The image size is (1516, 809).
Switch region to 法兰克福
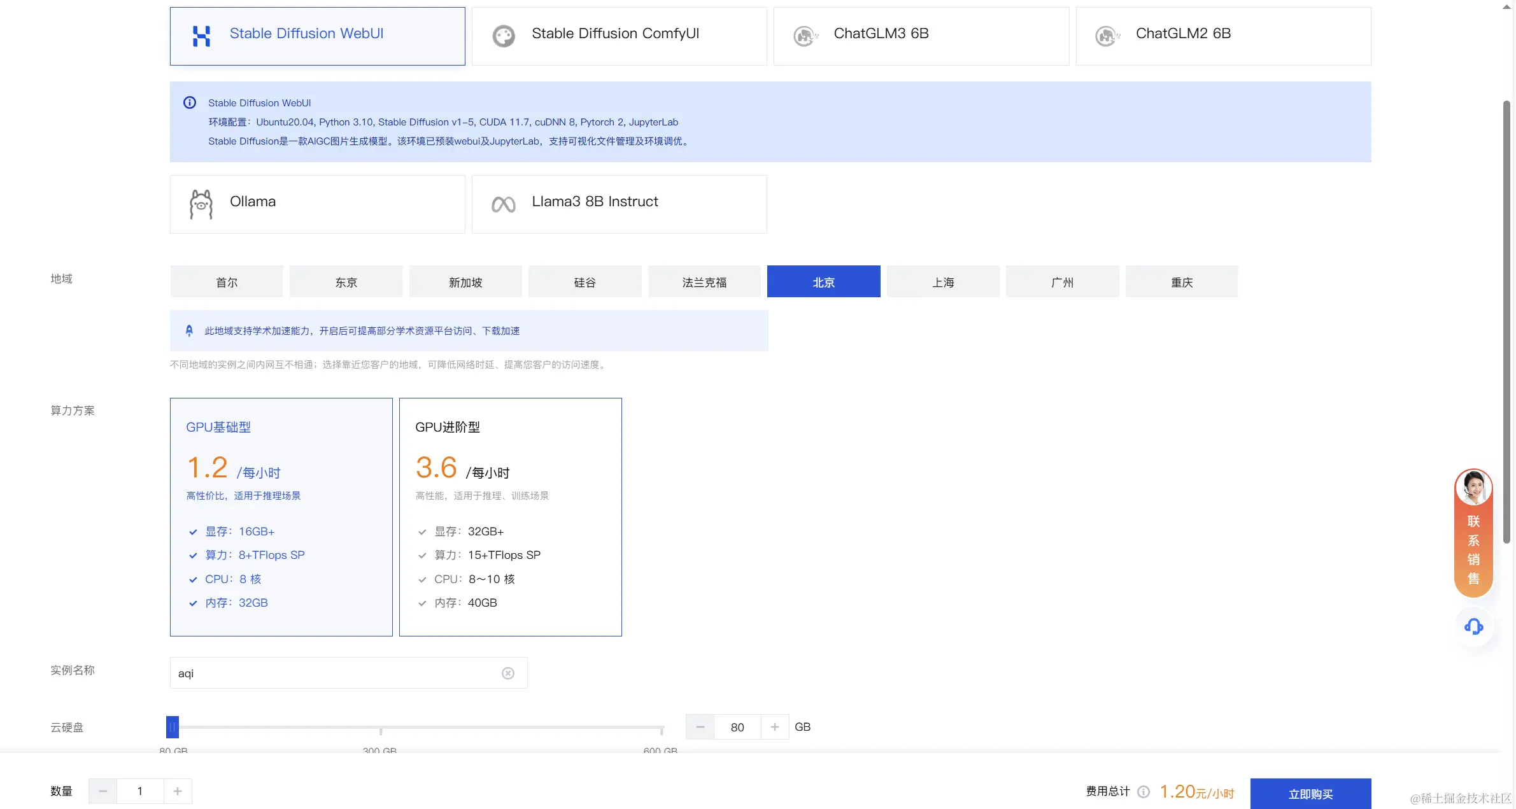click(x=704, y=281)
